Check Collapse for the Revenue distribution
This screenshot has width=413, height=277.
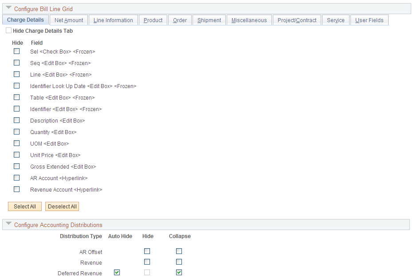coord(179,262)
